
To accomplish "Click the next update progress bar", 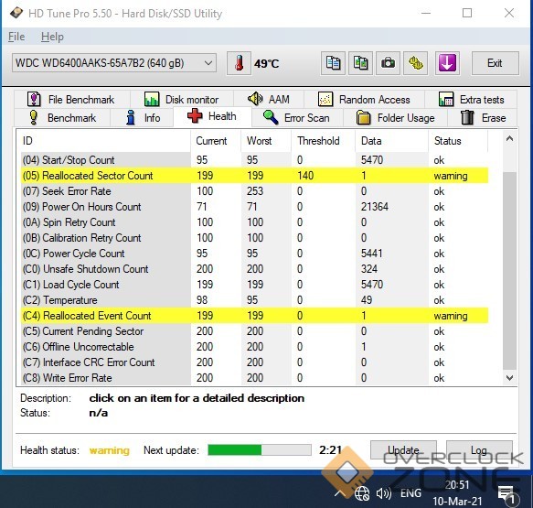I will pos(260,449).
